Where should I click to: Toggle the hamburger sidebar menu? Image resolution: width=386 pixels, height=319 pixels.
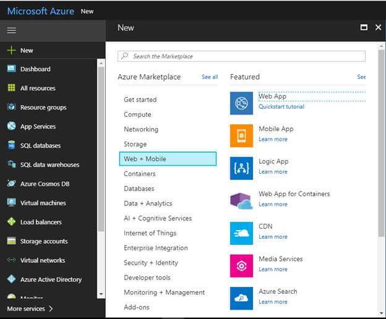(11, 30)
